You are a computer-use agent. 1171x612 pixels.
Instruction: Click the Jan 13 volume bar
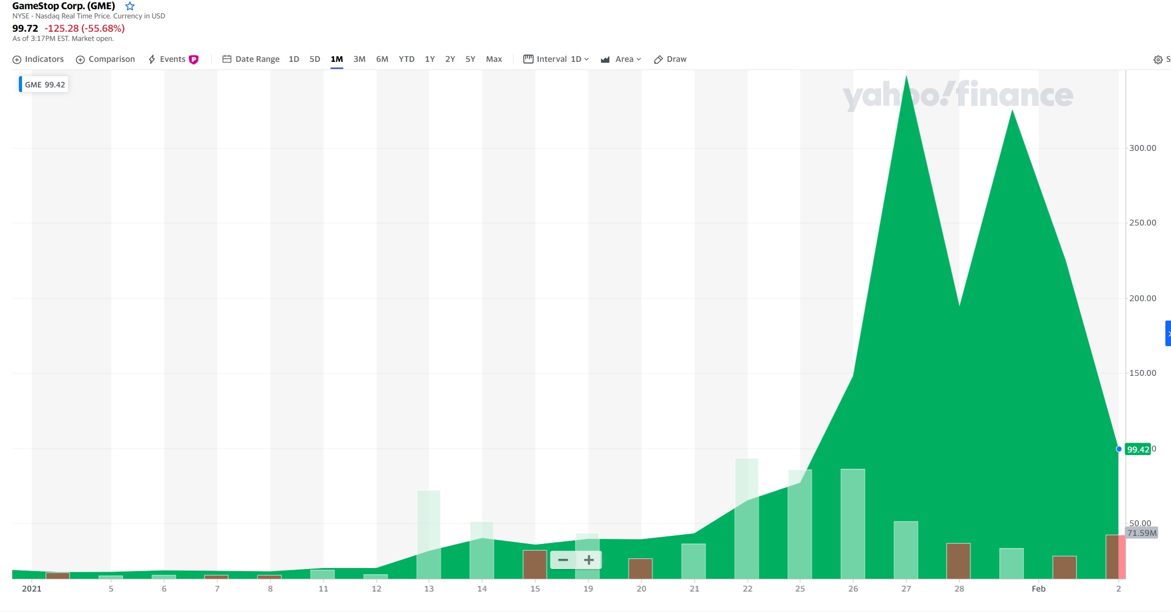coord(429,534)
